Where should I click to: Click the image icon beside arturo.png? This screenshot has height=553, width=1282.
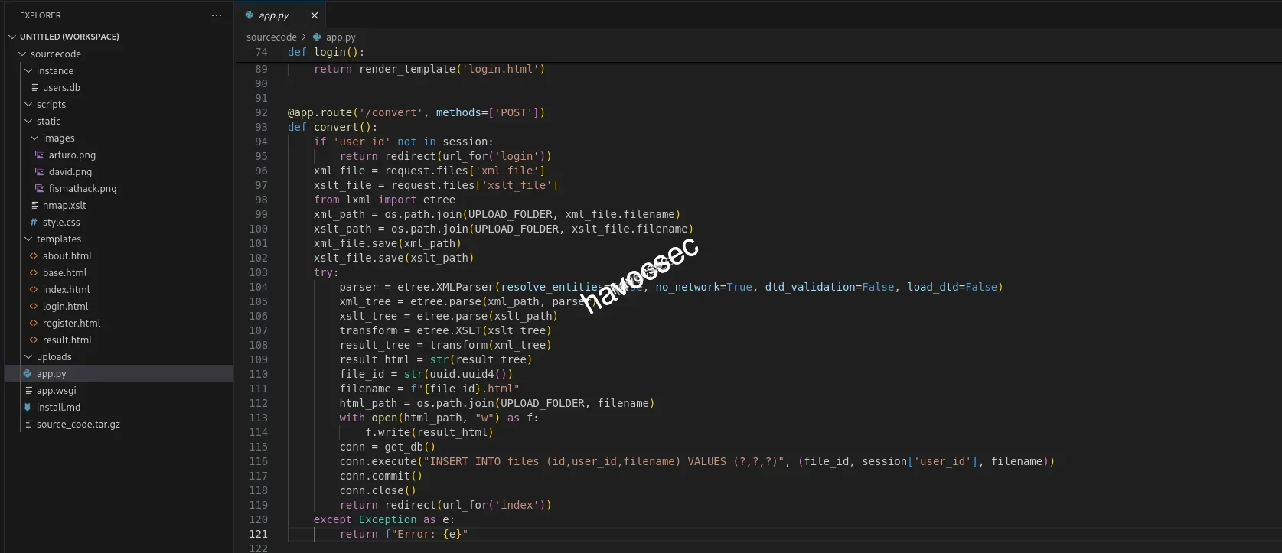point(40,155)
